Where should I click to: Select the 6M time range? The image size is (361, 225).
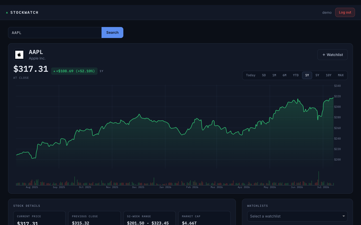285,75
